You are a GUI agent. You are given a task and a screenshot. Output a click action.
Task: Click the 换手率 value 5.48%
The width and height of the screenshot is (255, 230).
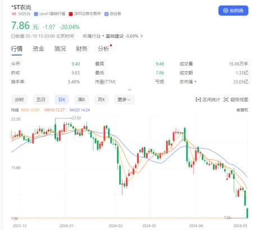(74, 82)
